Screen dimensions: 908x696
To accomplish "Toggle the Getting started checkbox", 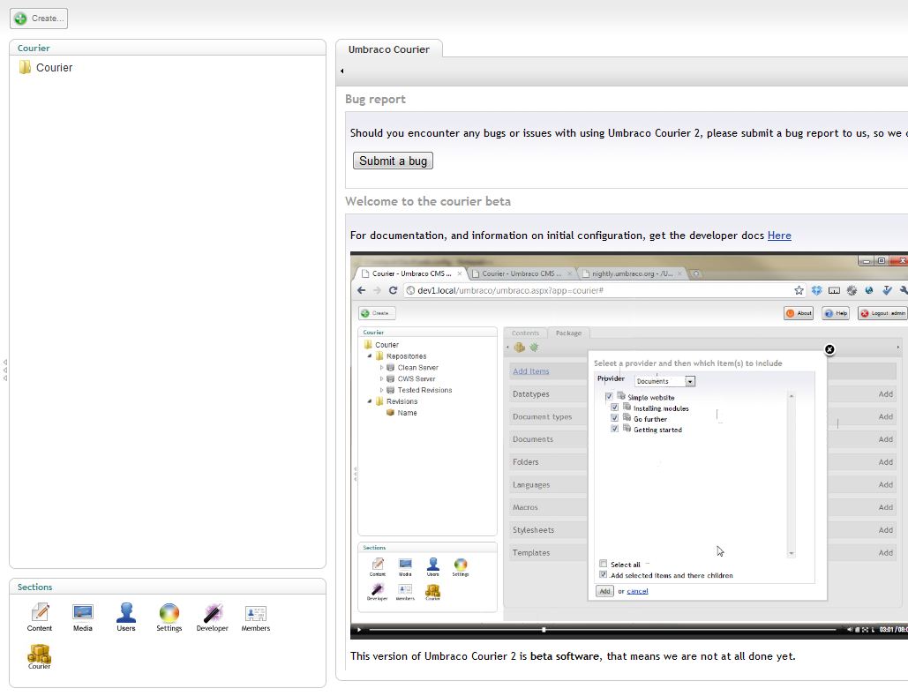I will [614, 429].
